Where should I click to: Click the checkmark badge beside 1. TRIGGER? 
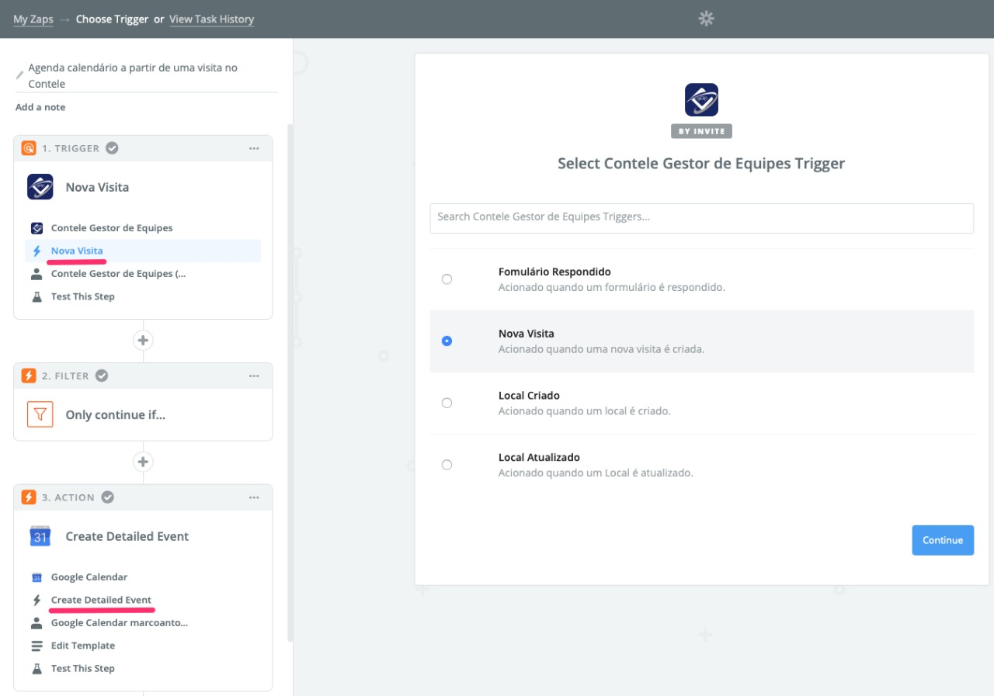[112, 148]
